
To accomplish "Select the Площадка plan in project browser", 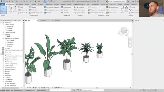I will click(10, 27).
